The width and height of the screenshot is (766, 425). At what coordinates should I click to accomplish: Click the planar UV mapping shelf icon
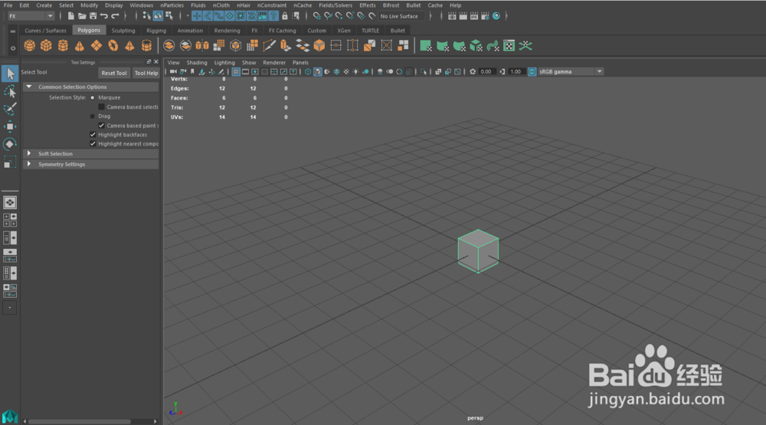coord(425,46)
